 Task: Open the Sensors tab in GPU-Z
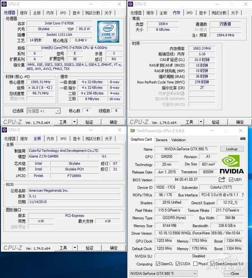[x=161, y=140]
